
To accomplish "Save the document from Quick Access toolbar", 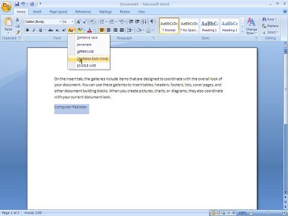I will pyautogui.click(x=17, y=4).
